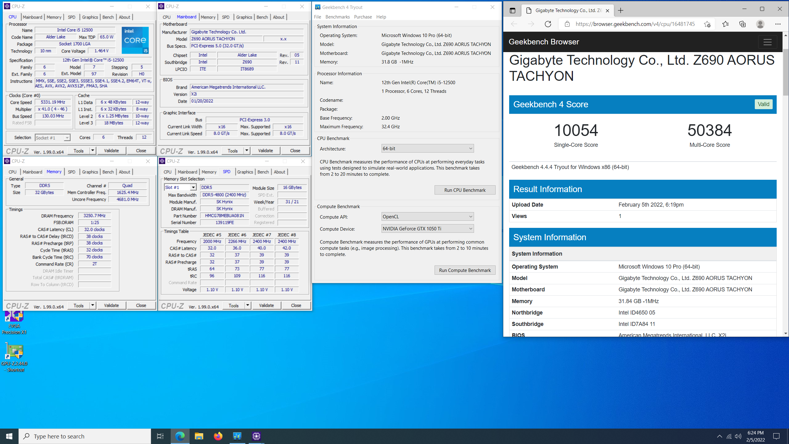Open Edge profile avatar
Screen dimensions: 789x444
[760, 24]
